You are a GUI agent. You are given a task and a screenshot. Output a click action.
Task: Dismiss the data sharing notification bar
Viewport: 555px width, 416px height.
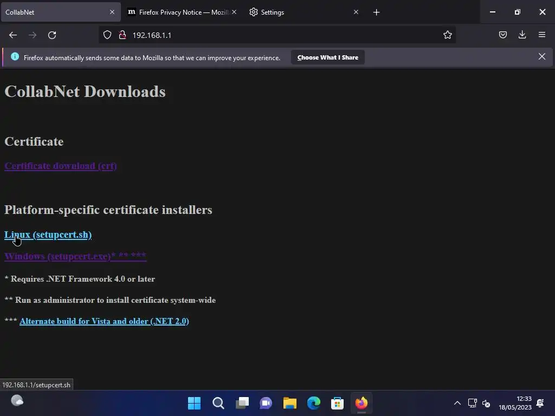tap(542, 56)
